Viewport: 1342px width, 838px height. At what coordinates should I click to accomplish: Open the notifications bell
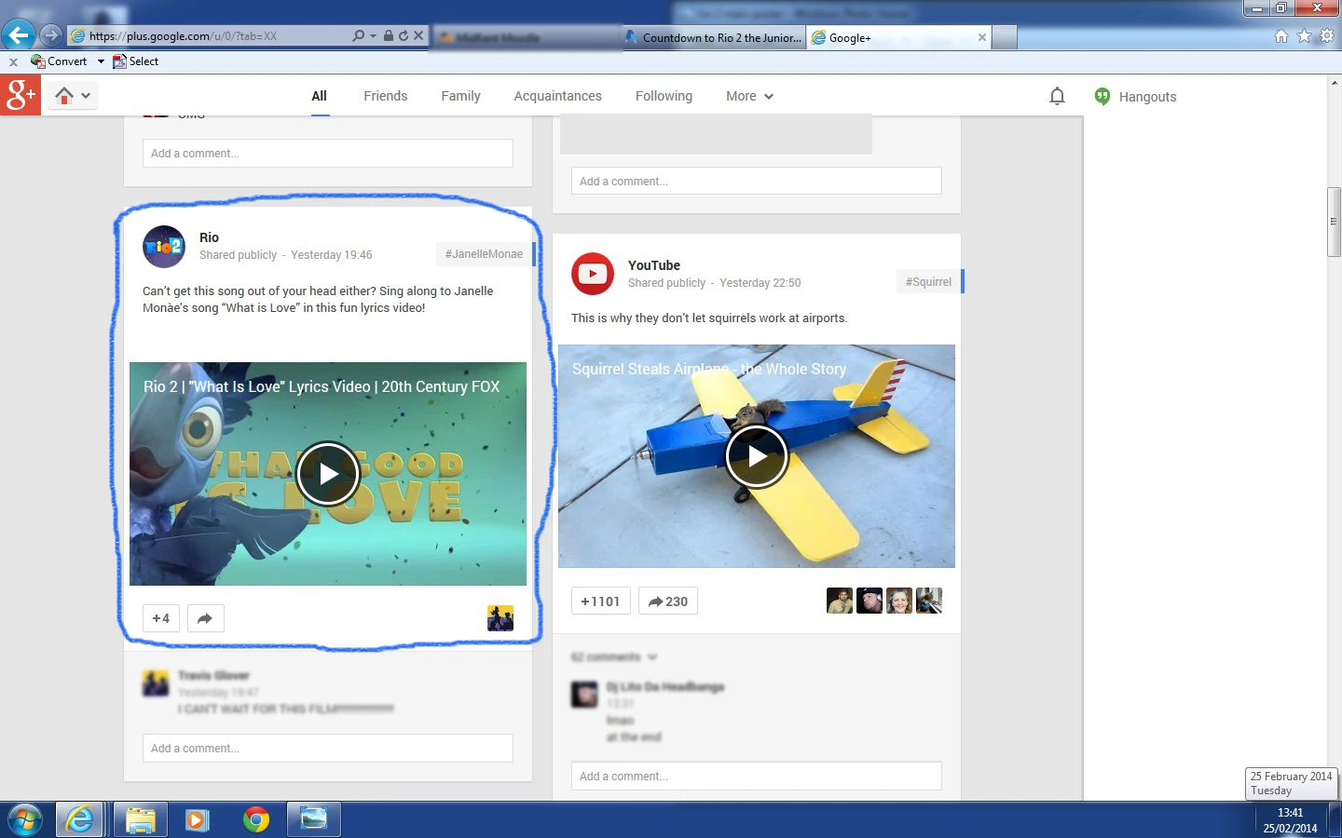(1057, 96)
